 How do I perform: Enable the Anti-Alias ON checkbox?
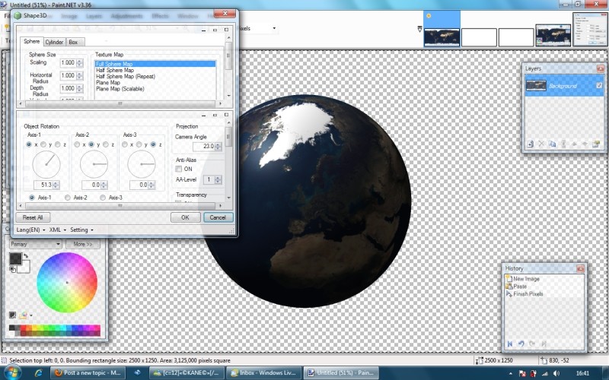(x=179, y=169)
